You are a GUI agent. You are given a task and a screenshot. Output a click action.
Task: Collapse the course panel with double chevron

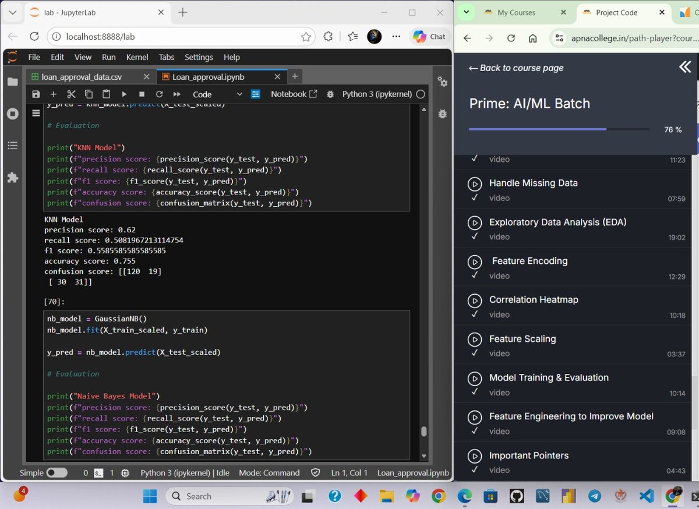pyautogui.click(x=685, y=67)
